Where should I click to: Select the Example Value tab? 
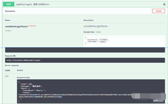tap(89, 32)
